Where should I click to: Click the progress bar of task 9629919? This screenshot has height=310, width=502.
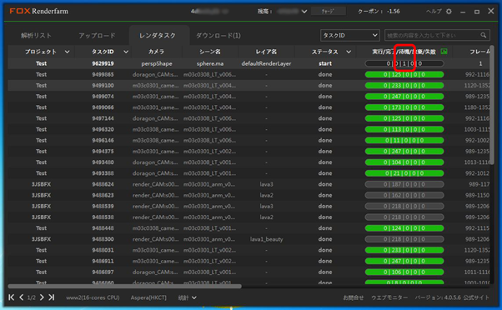404,63
